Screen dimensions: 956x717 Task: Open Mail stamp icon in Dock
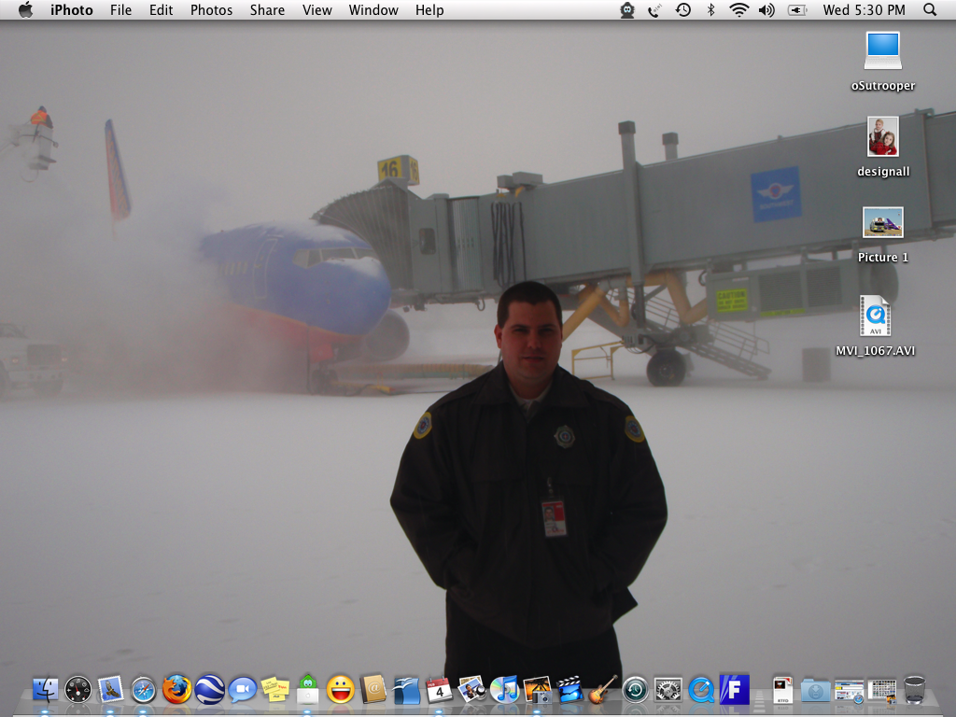coord(111,690)
